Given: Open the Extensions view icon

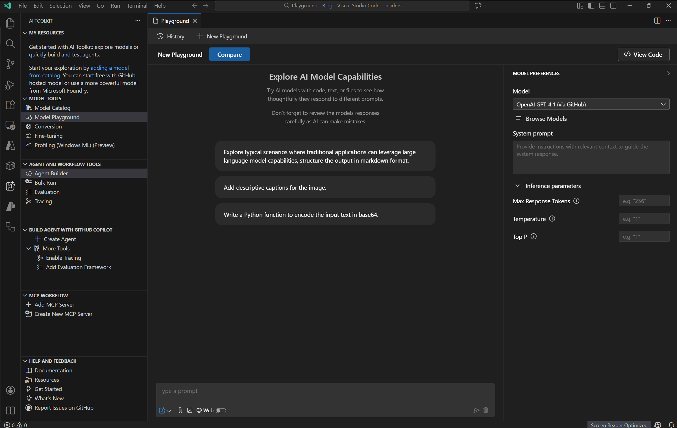Looking at the screenshot, I should pos(10,105).
